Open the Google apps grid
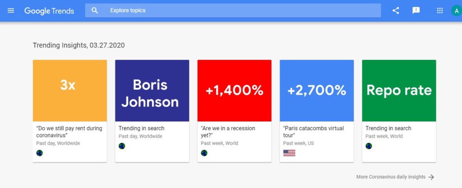Image resolution: width=462 pixels, height=188 pixels. pyautogui.click(x=440, y=10)
